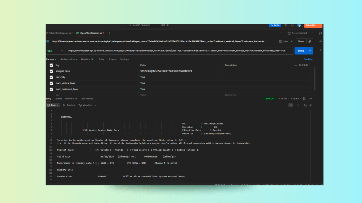Open new request tab with plus icon

point(109,33)
